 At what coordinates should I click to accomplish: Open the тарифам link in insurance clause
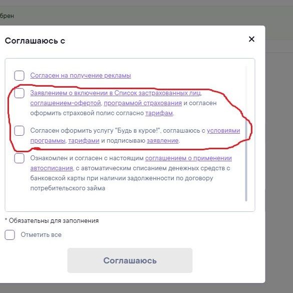[x=159, y=113]
